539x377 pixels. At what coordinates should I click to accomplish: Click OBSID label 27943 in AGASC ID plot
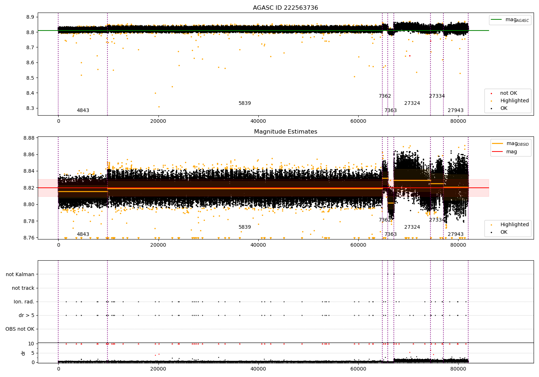[456, 111]
